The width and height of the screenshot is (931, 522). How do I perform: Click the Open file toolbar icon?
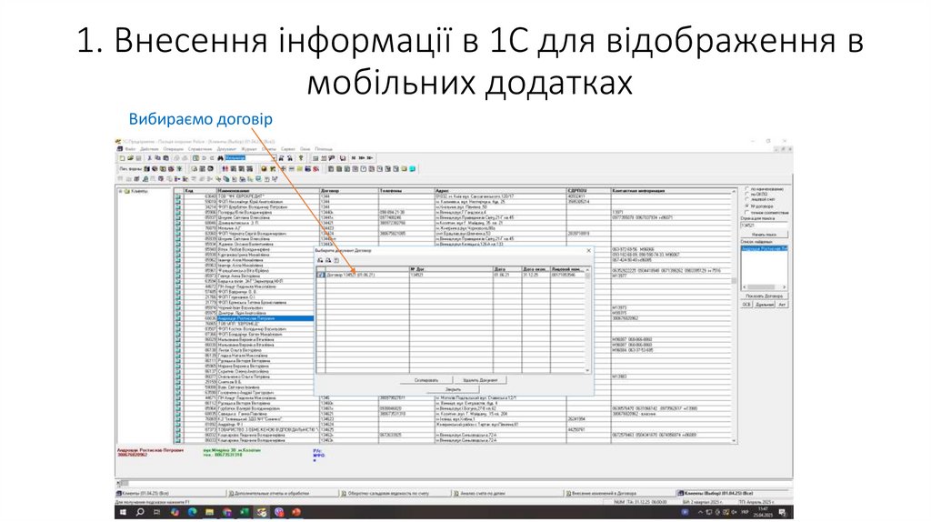click(x=130, y=158)
